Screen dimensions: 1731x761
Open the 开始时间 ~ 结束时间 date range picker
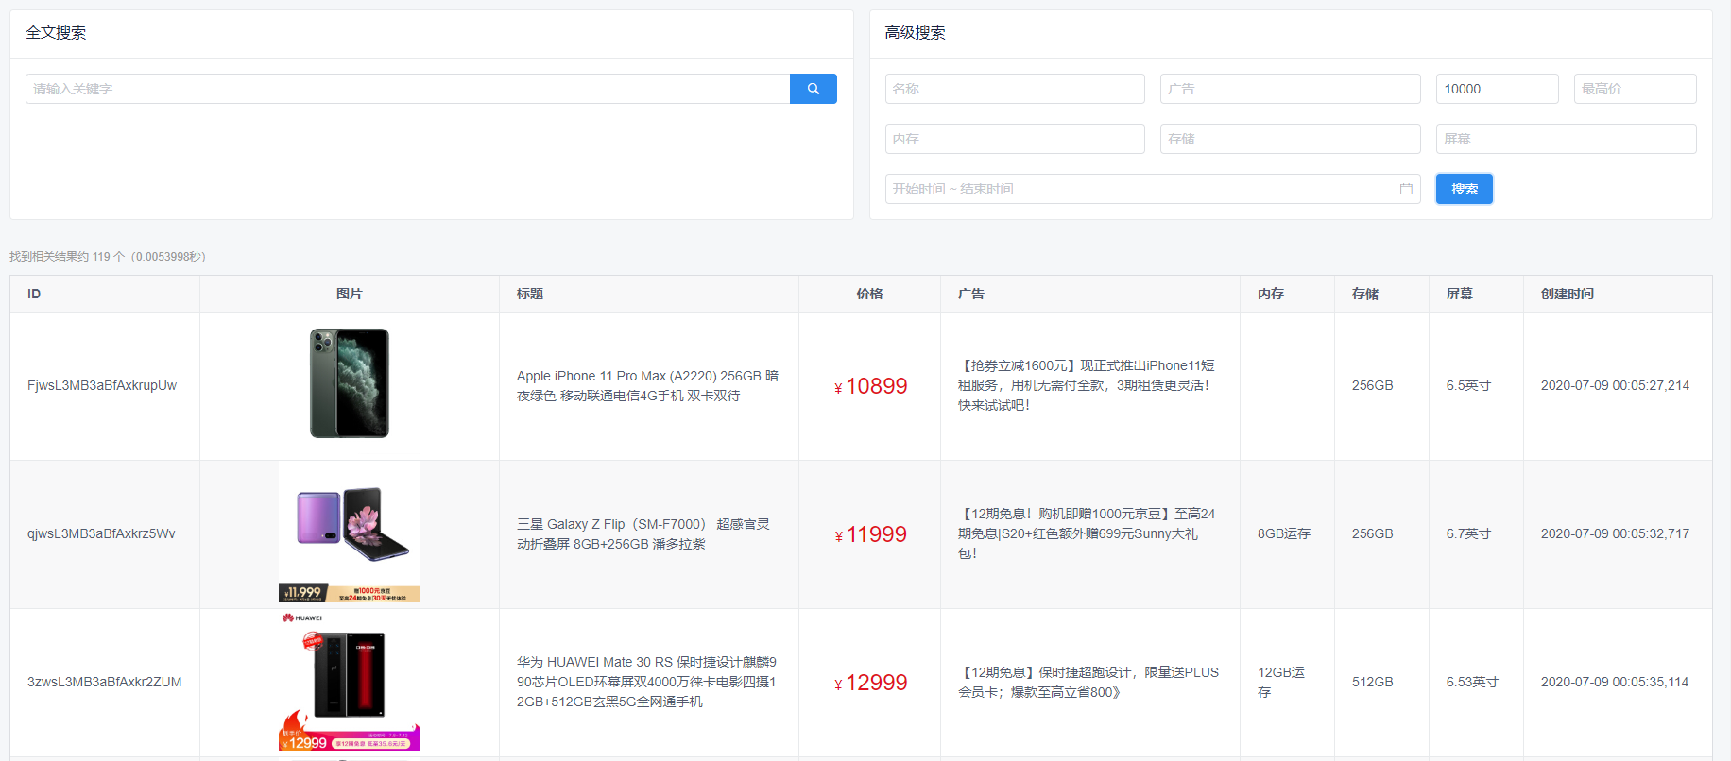[x=1153, y=189]
